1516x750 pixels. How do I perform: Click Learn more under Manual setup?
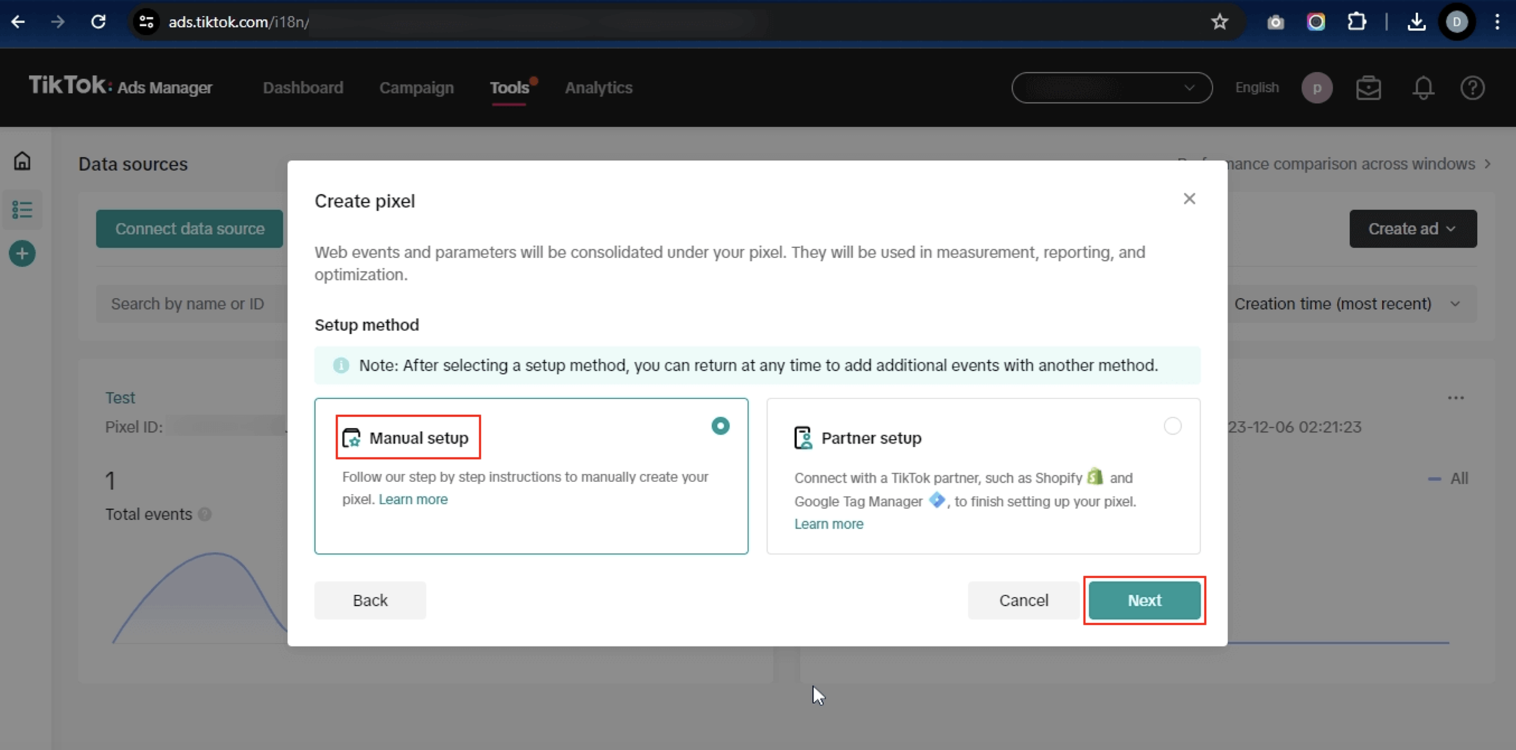pyautogui.click(x=413, y=499)
